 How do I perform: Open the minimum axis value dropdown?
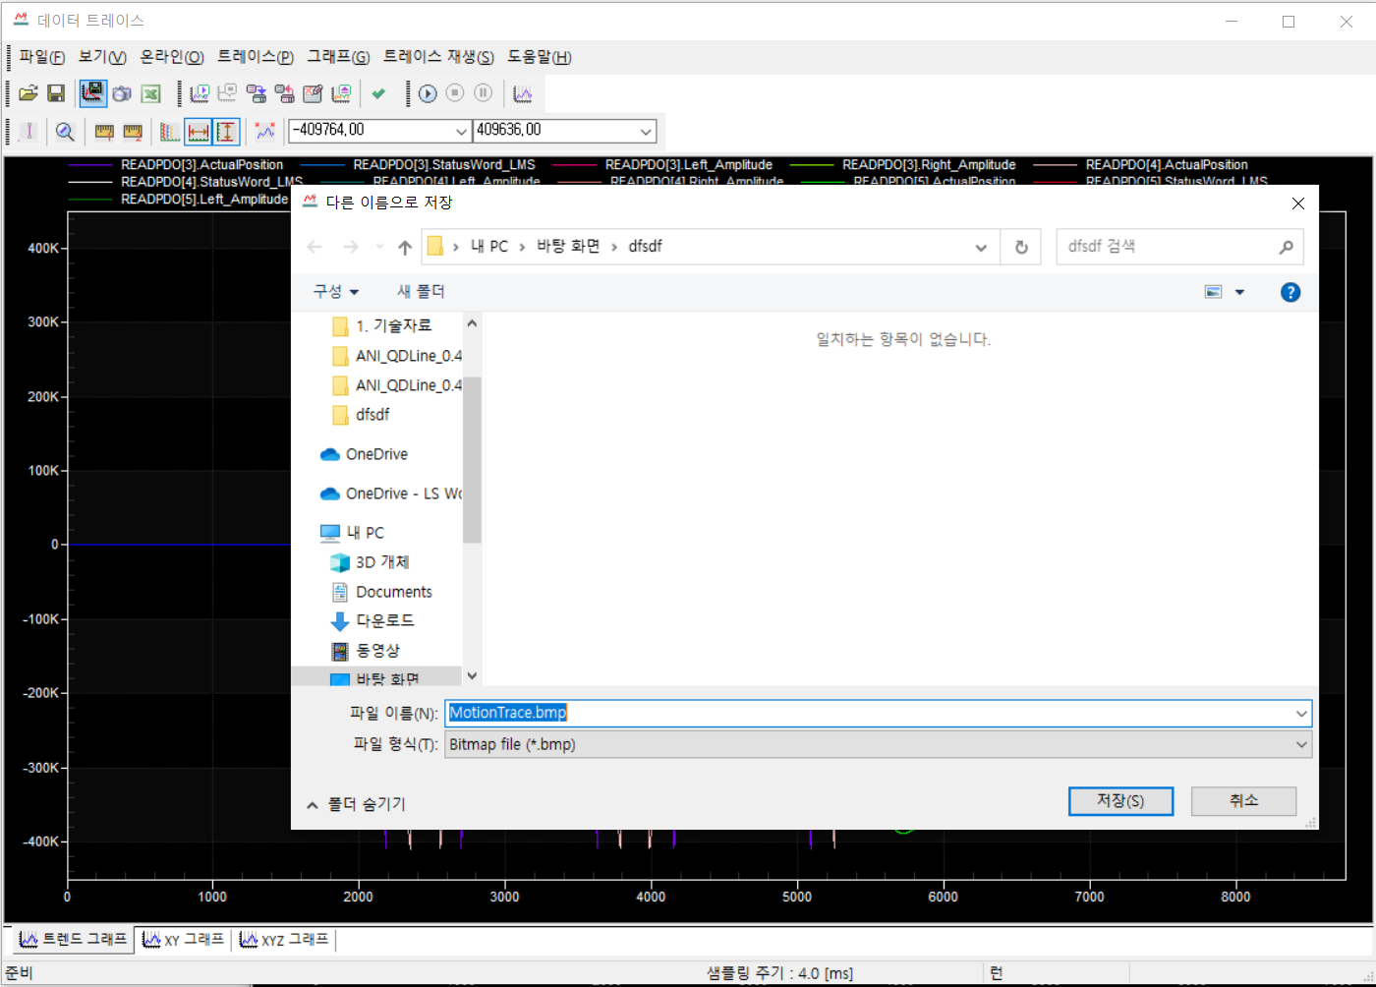tap(461, 130)
